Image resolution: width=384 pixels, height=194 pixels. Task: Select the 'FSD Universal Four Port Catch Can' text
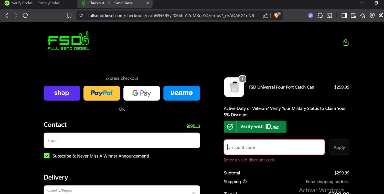281,87
